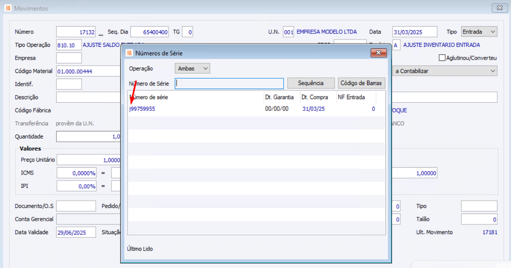
Task: Click the Movimentos window app icon
Action: coord(8,8)
